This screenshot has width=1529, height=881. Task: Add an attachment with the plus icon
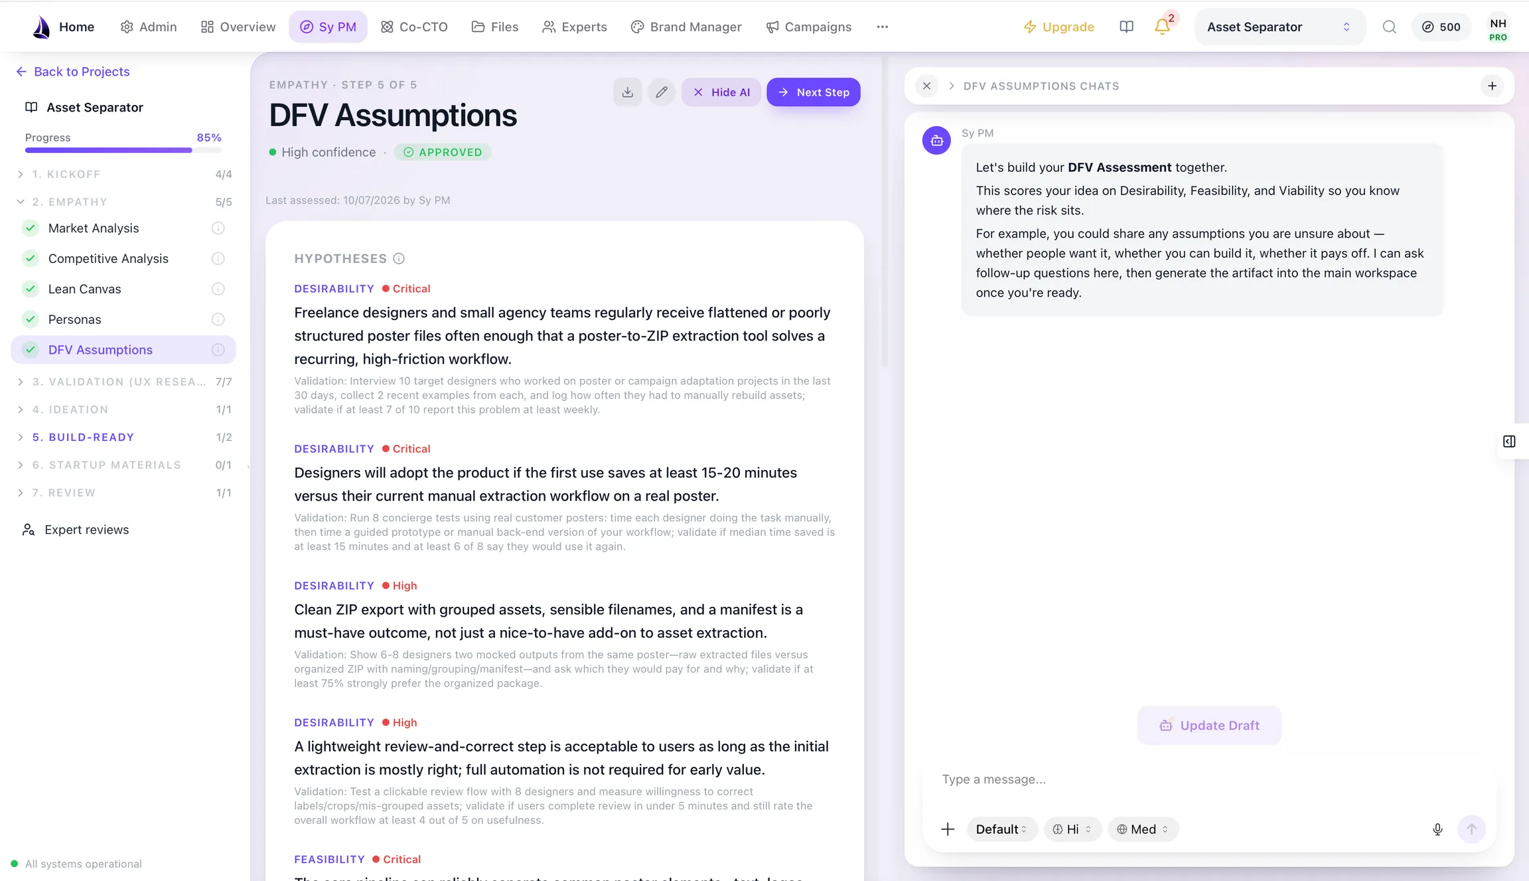pos(948,829)
